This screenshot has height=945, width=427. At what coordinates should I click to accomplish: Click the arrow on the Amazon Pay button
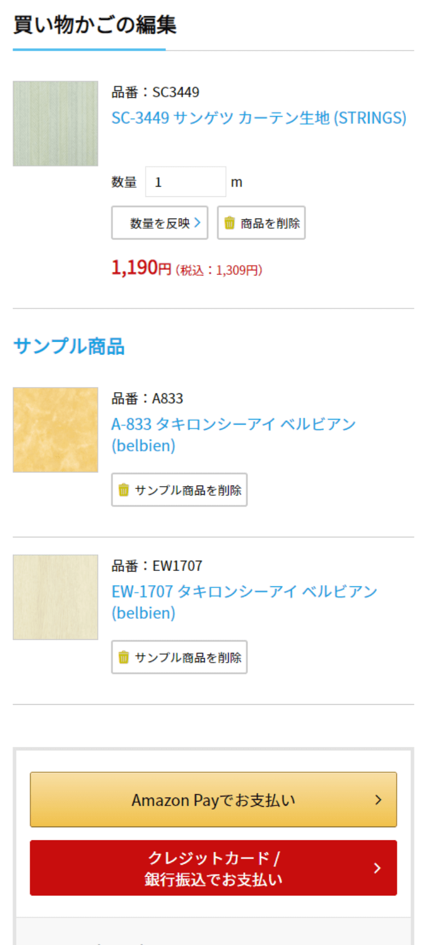tap(378, 799)
